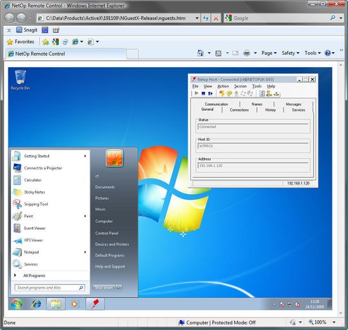Click the Shut down button
Screen dimensions: 348x330
pos(104,287)
